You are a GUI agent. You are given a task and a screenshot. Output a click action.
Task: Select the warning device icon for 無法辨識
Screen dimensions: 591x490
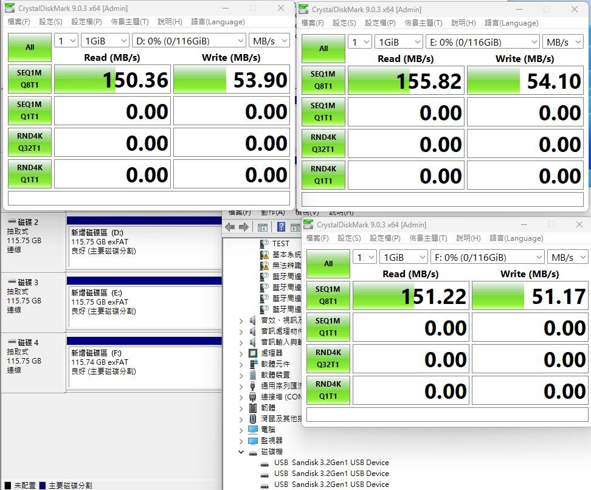point(264,265)
